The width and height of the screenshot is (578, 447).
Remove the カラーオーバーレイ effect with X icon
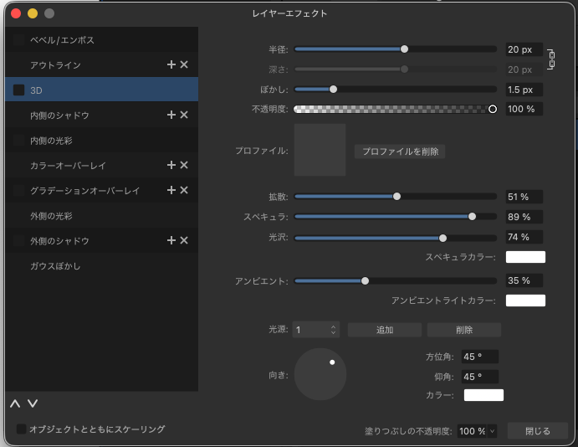184,165
